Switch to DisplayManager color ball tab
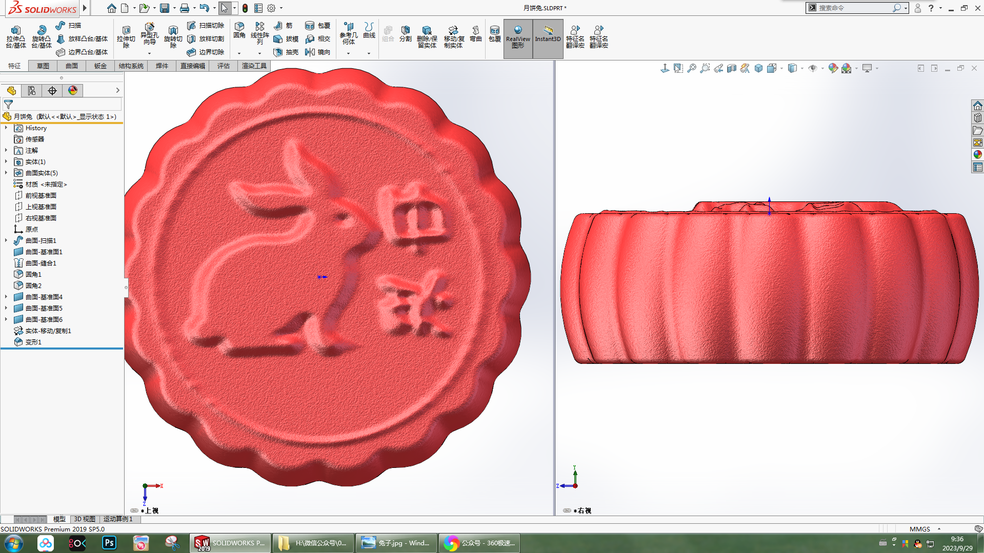Image resolution: width=984 pixels, height=553 pixels. click(73, 91)
